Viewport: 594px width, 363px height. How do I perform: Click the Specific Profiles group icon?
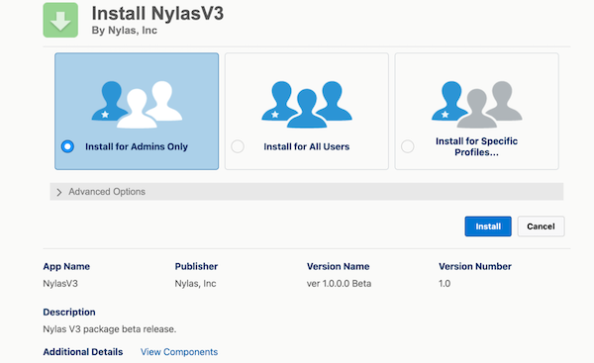point(477,105)
